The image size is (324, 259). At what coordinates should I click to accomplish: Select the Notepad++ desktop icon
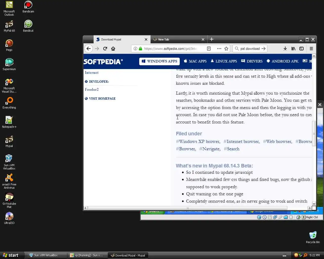(x=9, y=122)
